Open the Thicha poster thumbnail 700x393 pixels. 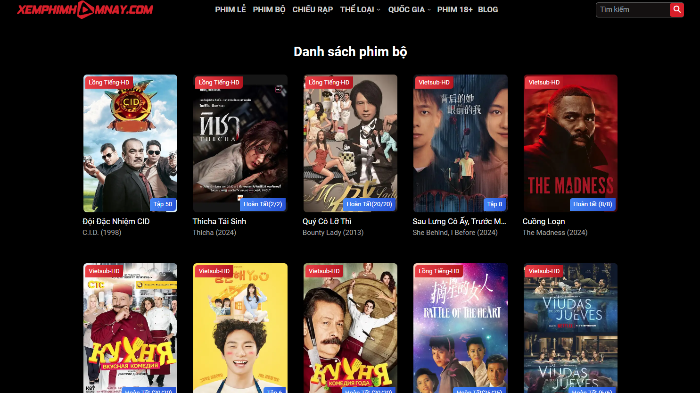[240, 143]
